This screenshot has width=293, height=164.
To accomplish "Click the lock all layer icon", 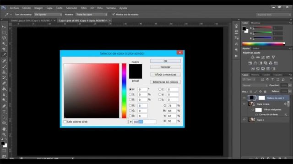I will click(265, 92).
